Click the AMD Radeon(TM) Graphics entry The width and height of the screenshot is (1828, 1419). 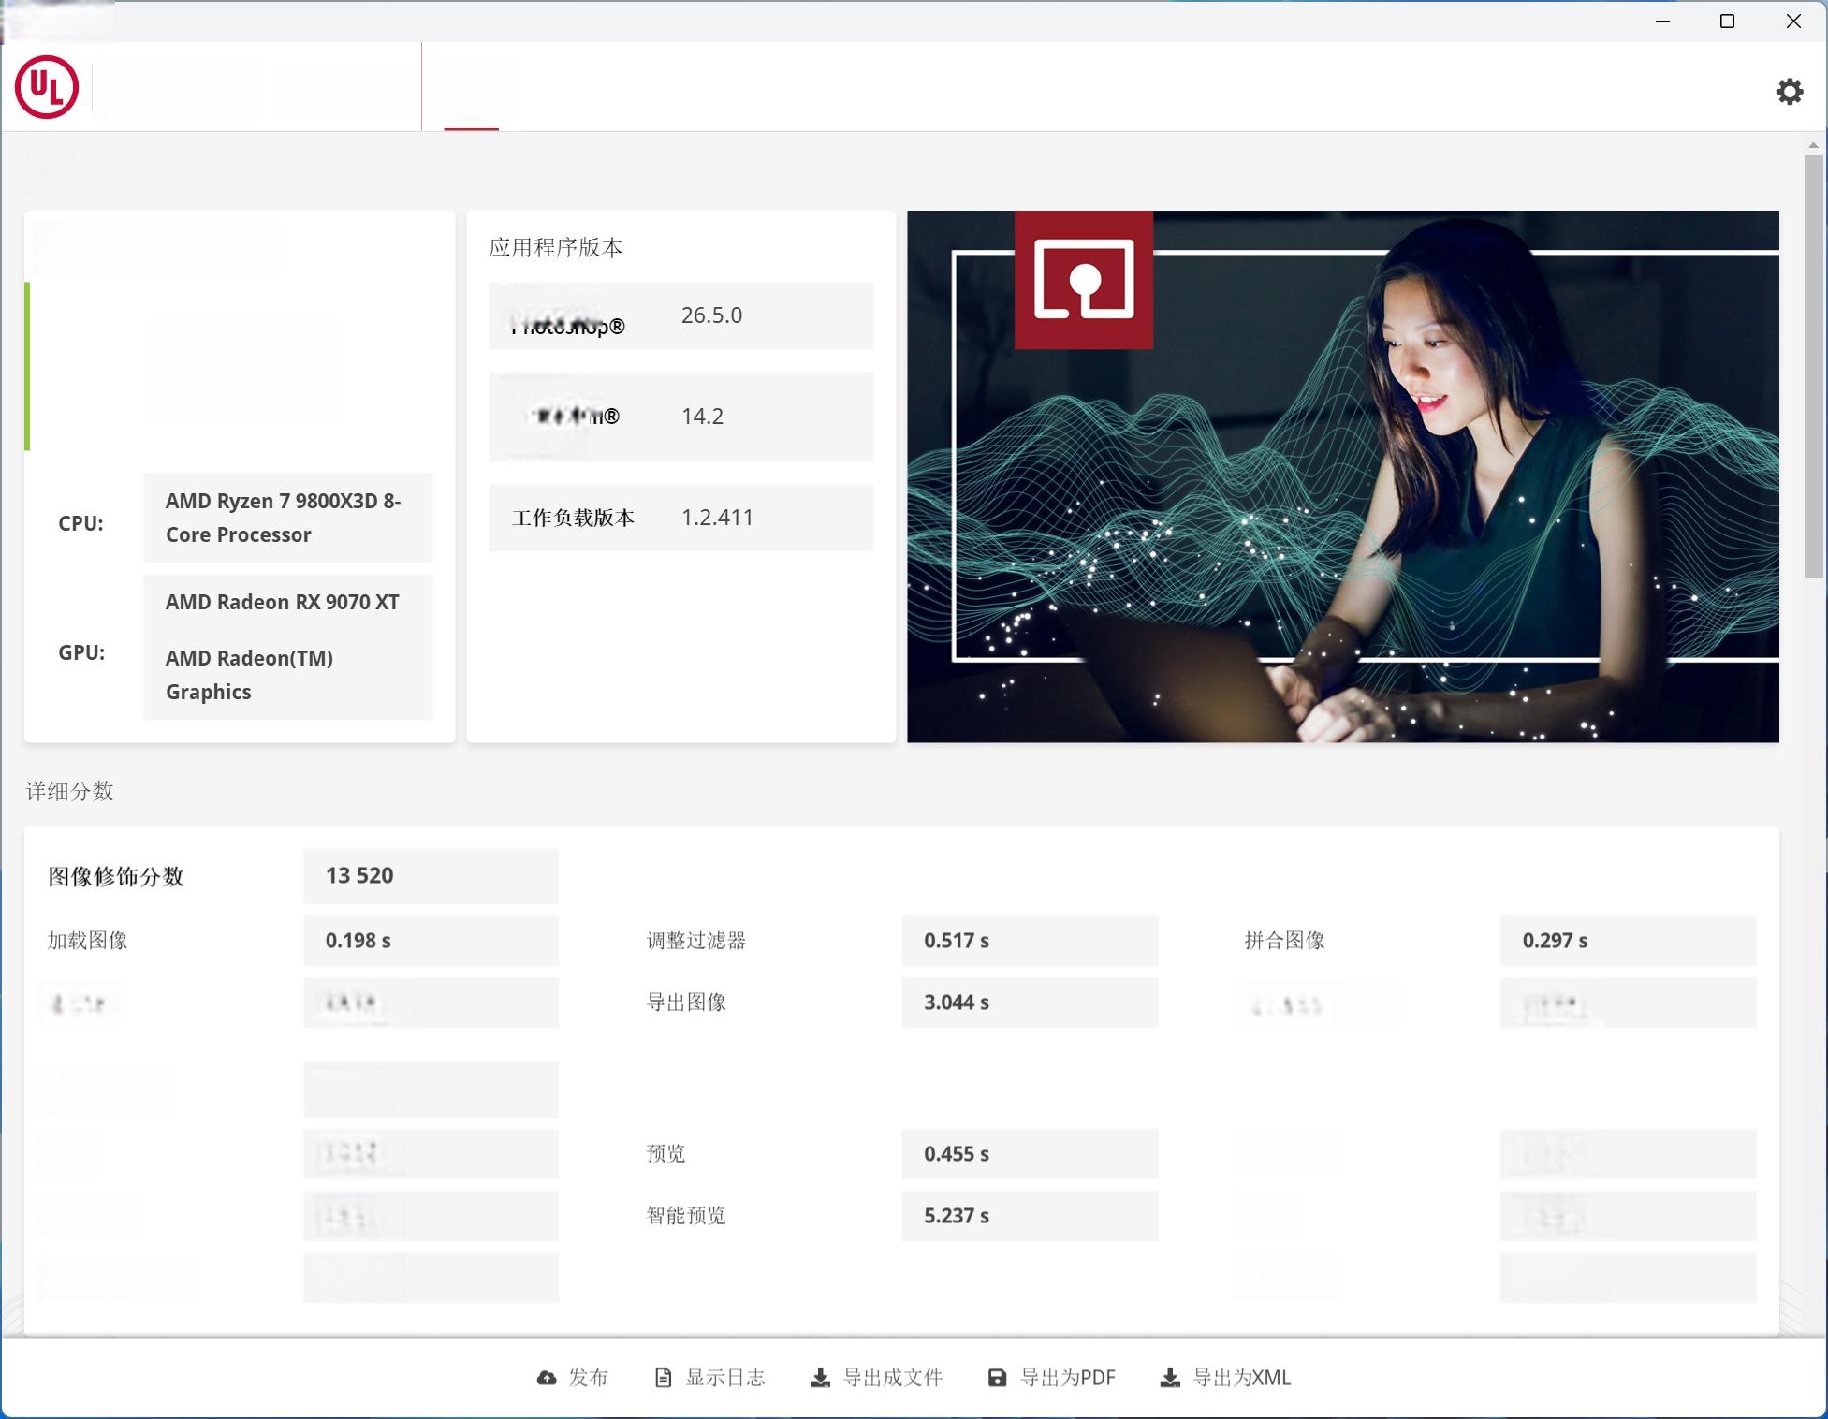(250, 675)
